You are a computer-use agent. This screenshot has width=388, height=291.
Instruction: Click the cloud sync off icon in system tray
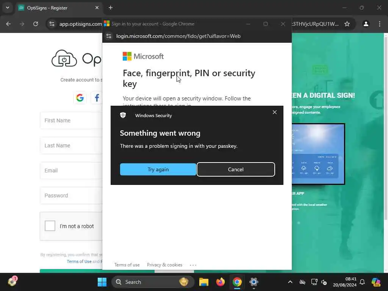pos(302,282)
